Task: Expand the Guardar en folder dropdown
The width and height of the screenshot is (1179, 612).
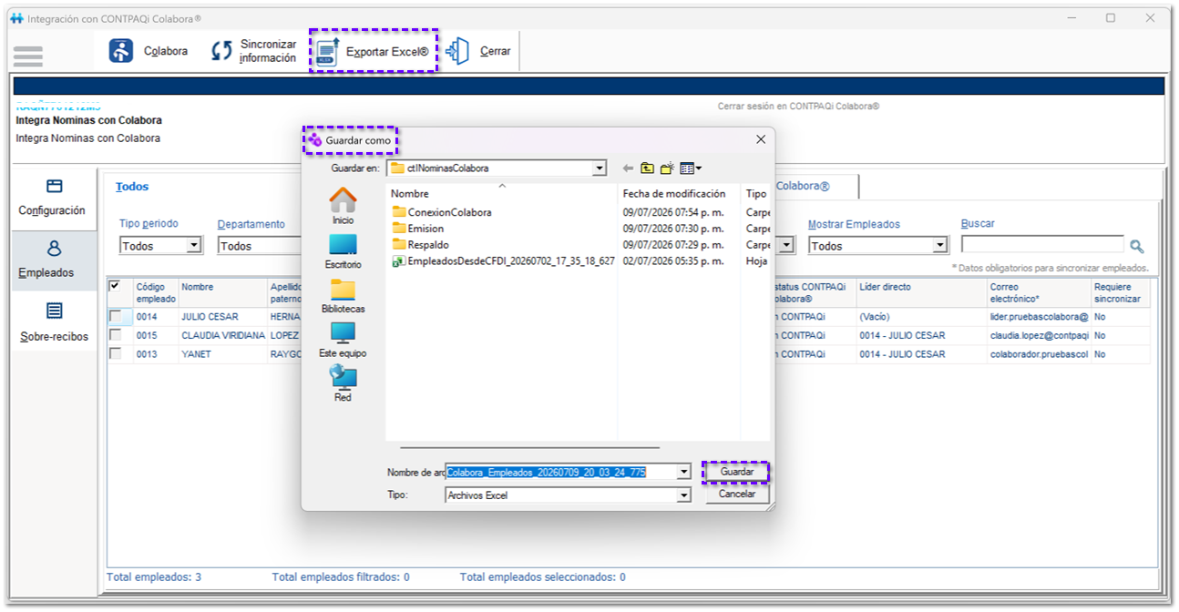Action: (x=599, y=168)
